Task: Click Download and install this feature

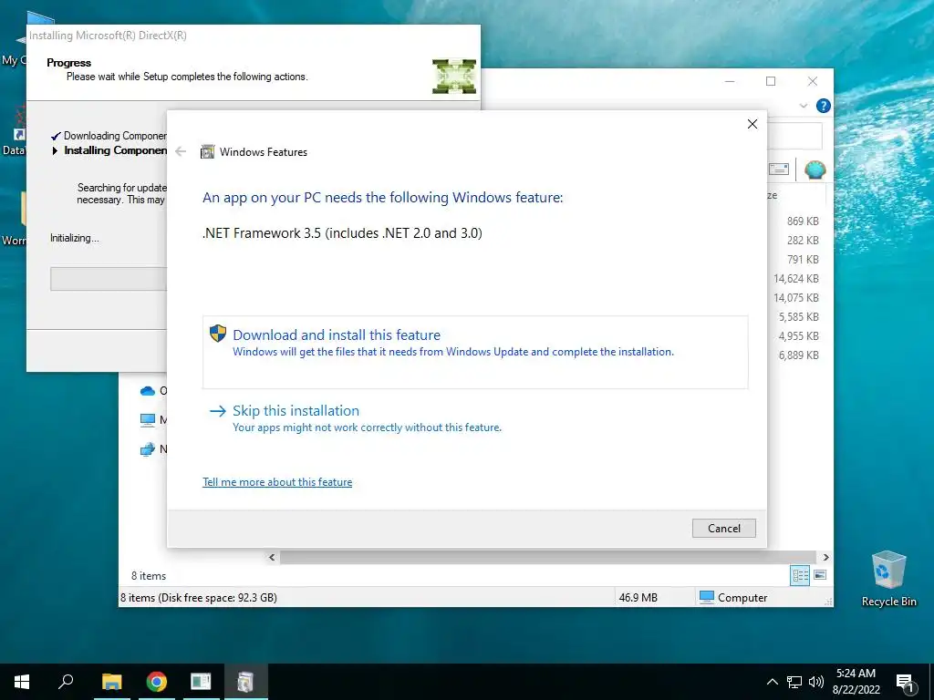Action: pos(474,352)
